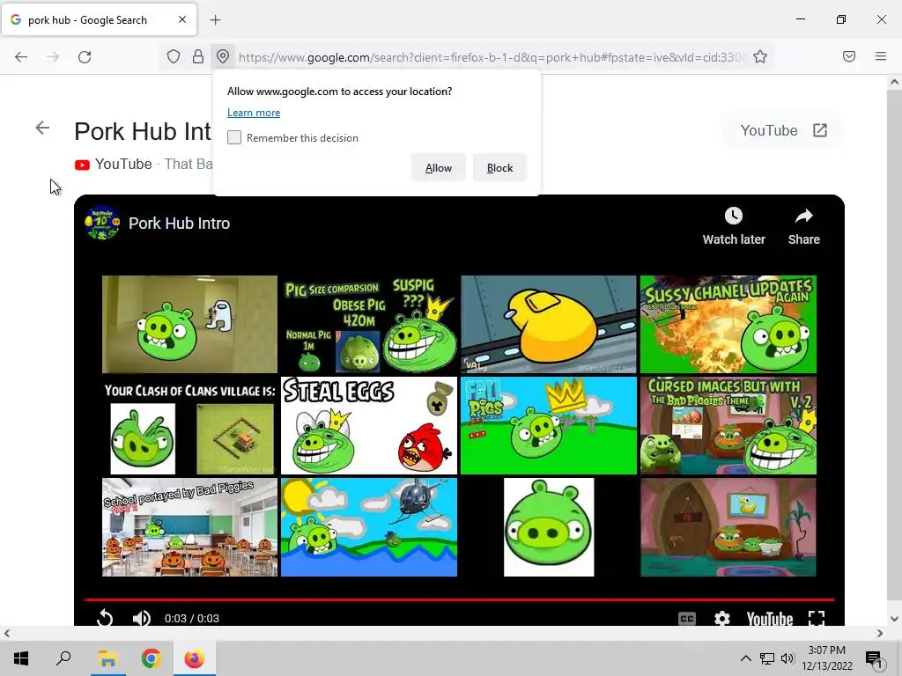Open the tracking protection shield icon
This screenshot has height=676, width=902.
pos(174,56)
